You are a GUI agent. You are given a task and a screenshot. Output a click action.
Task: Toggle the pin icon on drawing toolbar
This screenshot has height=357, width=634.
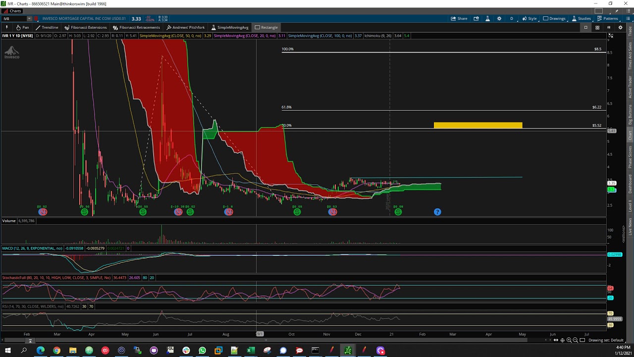tap(6, 27)
